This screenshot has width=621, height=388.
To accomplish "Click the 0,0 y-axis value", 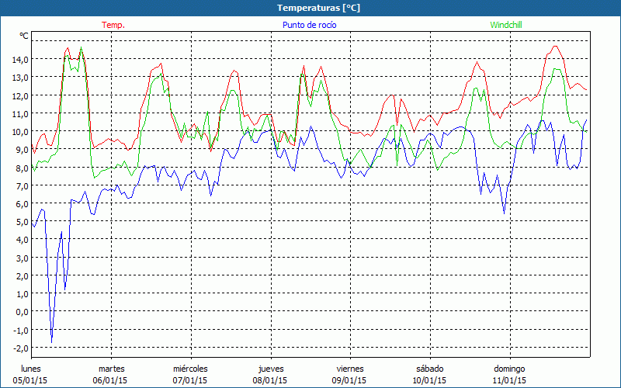I will (22, 312).
